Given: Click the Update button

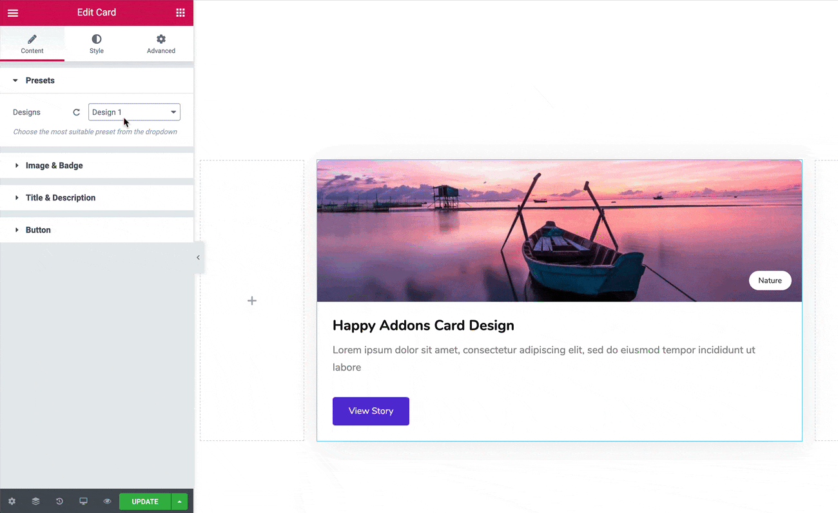Looking at the screenshot, I should tap(144, 501).
